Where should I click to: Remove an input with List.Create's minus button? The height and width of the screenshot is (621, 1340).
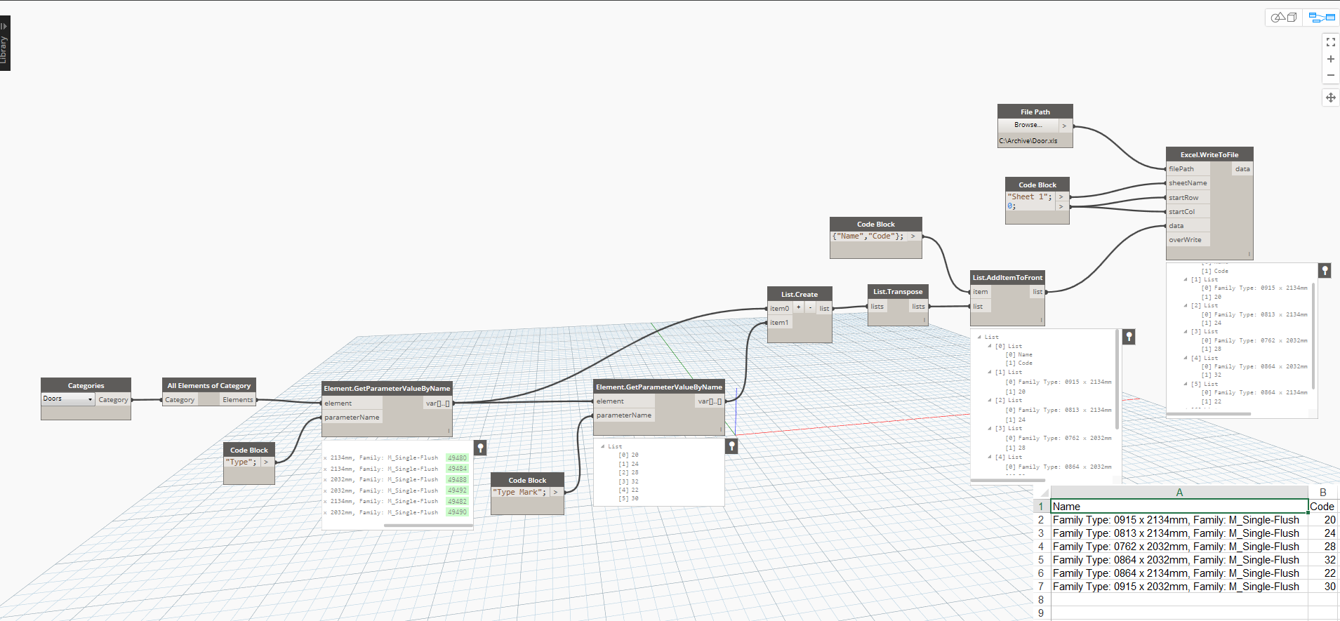point(810,307)
